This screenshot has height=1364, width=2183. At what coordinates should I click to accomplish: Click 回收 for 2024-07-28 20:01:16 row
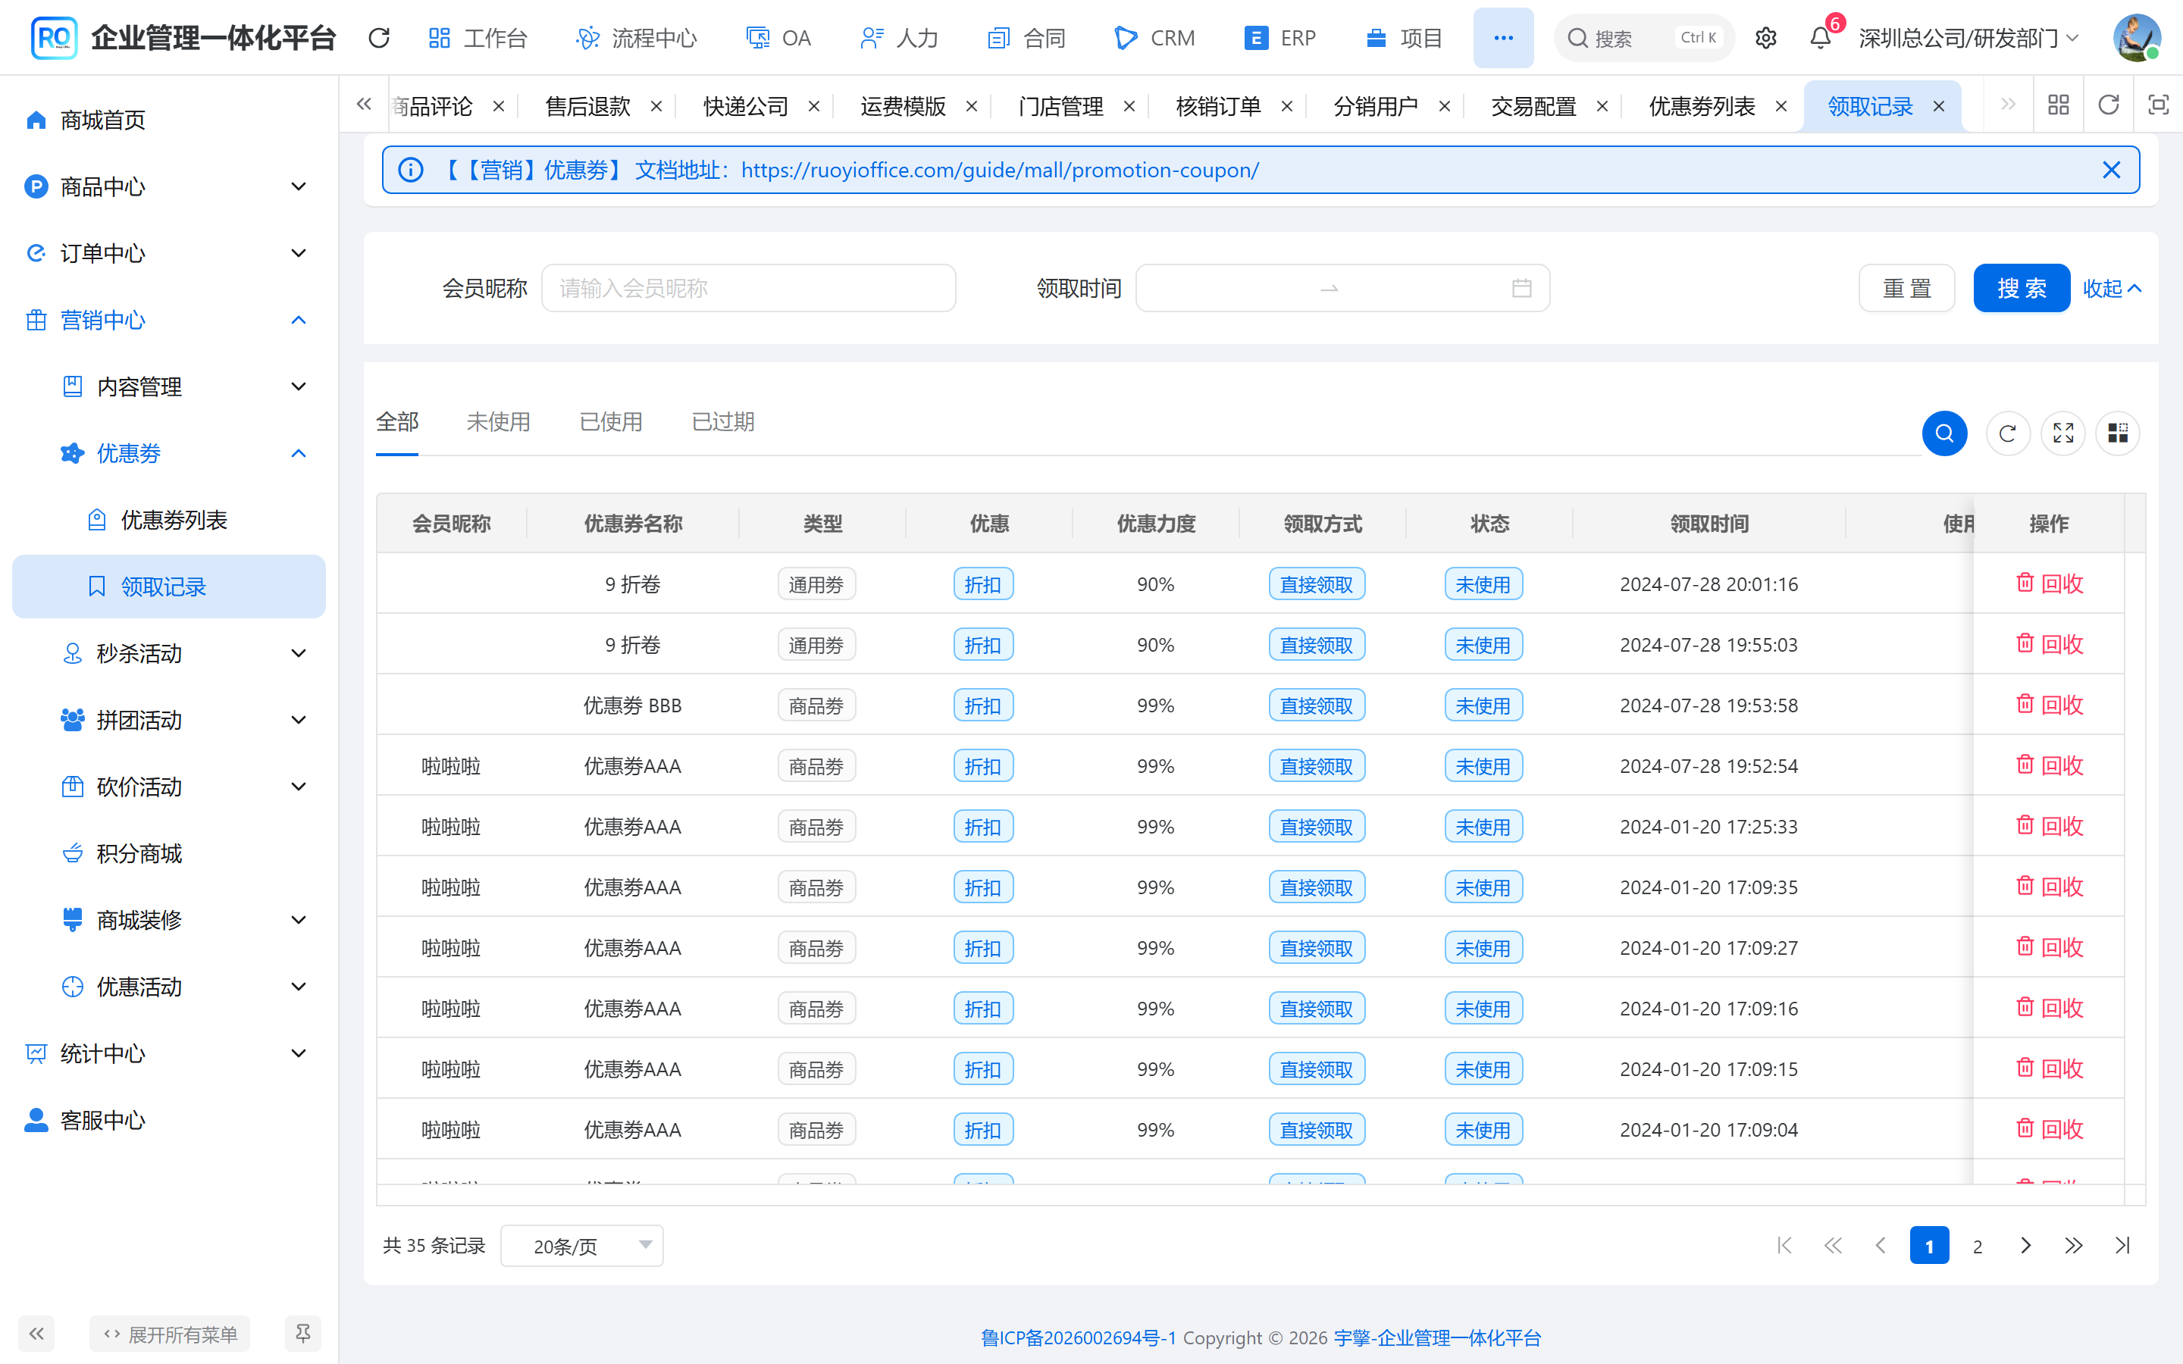[2050, 583]
